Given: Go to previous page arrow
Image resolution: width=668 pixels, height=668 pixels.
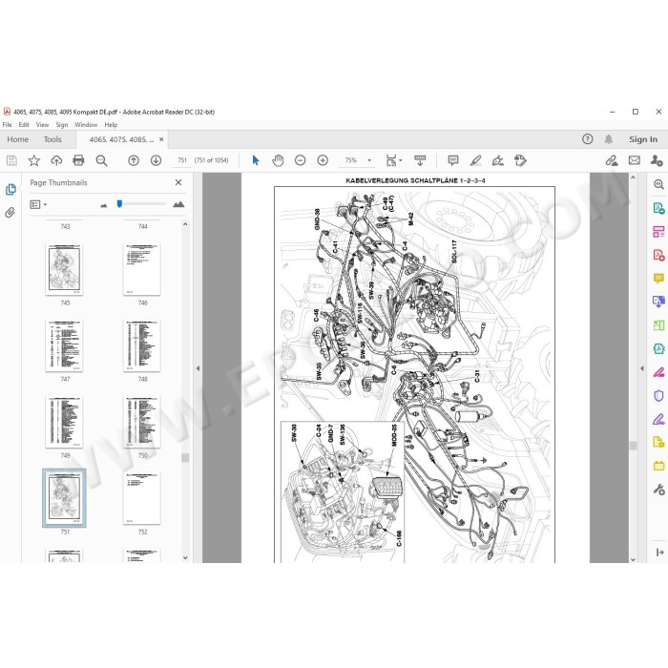Looking at the screenshot, I should [x=134, y=160].
